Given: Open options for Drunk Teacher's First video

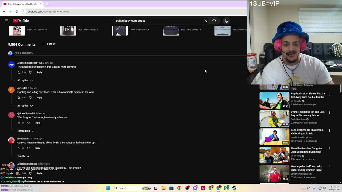Looking at the screenshot, I should [330, 112].
